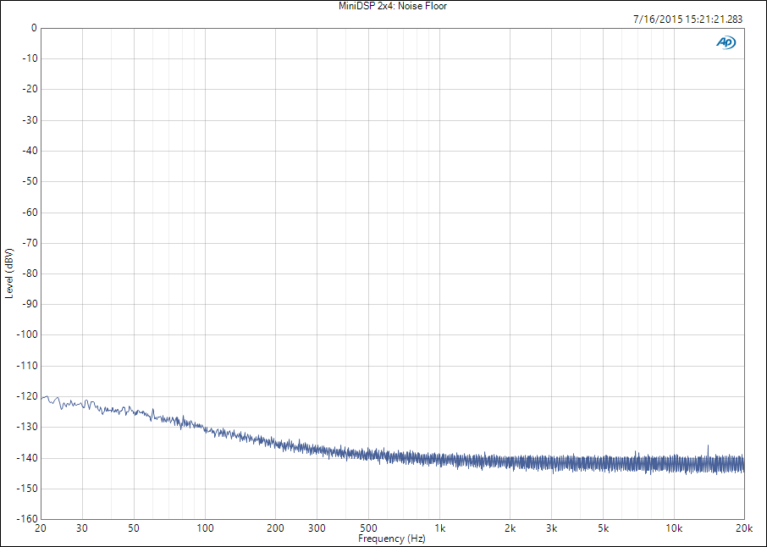Click the 0 value on level axis
Viewport: 767px width, 547px height.
click(34, 28)
